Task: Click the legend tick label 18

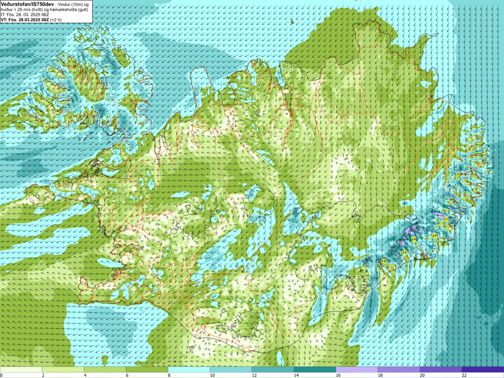Action: pyautogui.click(x=380, y=375)
